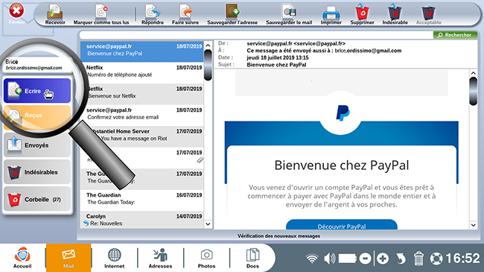The height and width of the screenshot is (272, 484).
Task: Click sender address in De field
Action: [x=296, y=43]
